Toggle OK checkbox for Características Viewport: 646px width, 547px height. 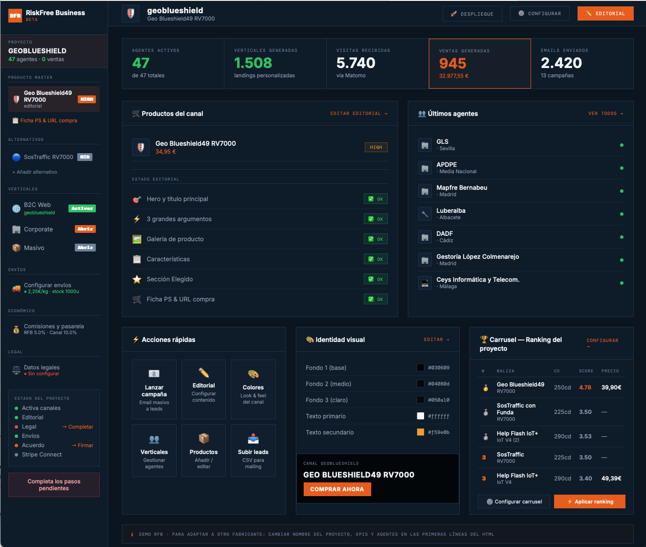point(376,259)
